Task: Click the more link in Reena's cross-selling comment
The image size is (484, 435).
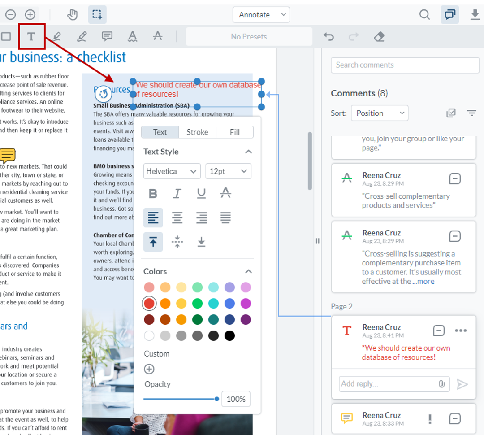Action: tap(423, 281)
